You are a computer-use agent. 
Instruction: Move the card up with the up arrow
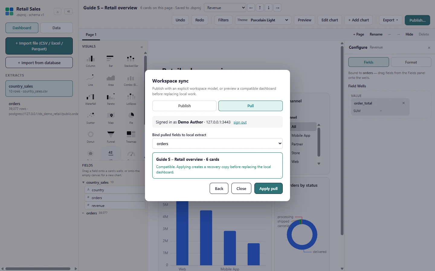260,8
